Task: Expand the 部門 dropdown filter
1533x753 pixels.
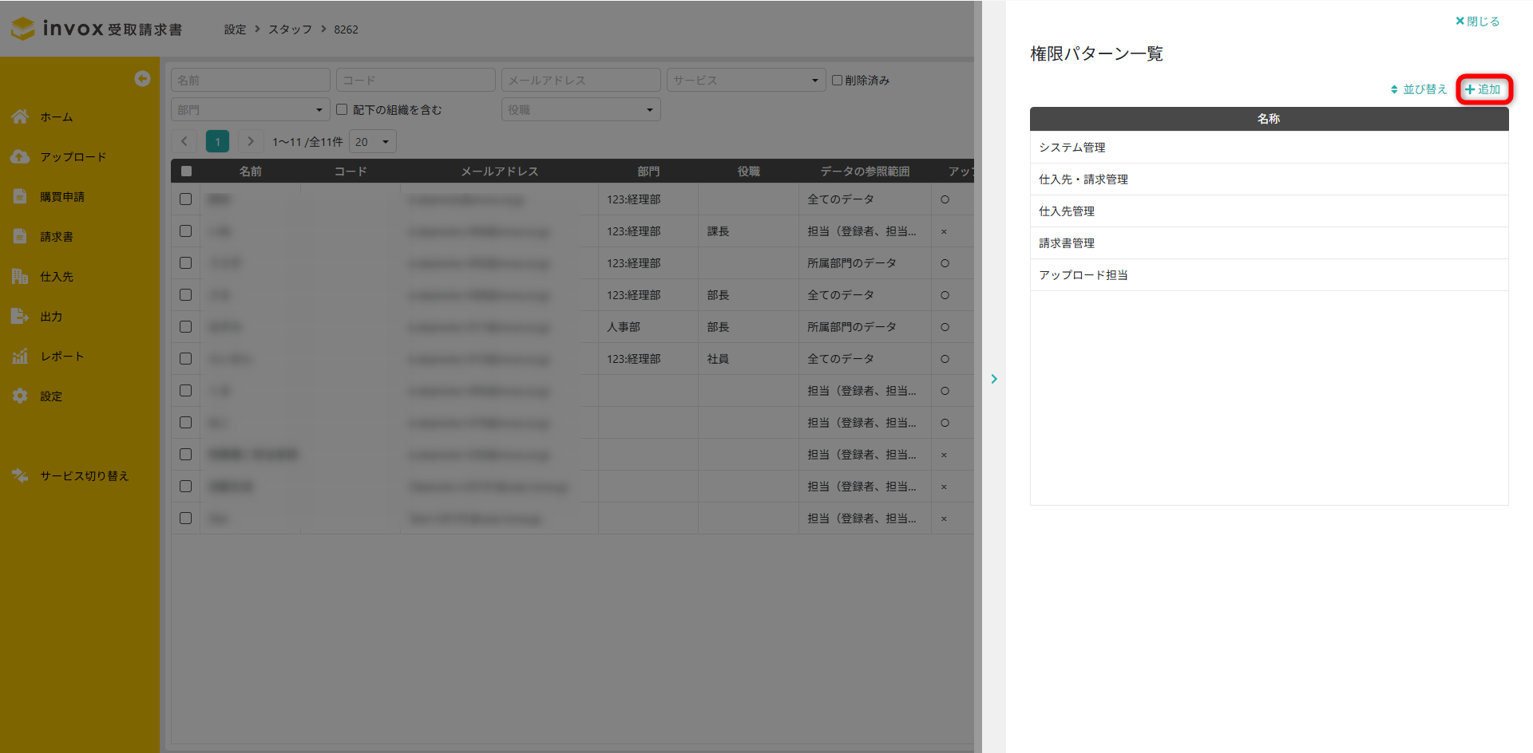Action: (250, 109)
